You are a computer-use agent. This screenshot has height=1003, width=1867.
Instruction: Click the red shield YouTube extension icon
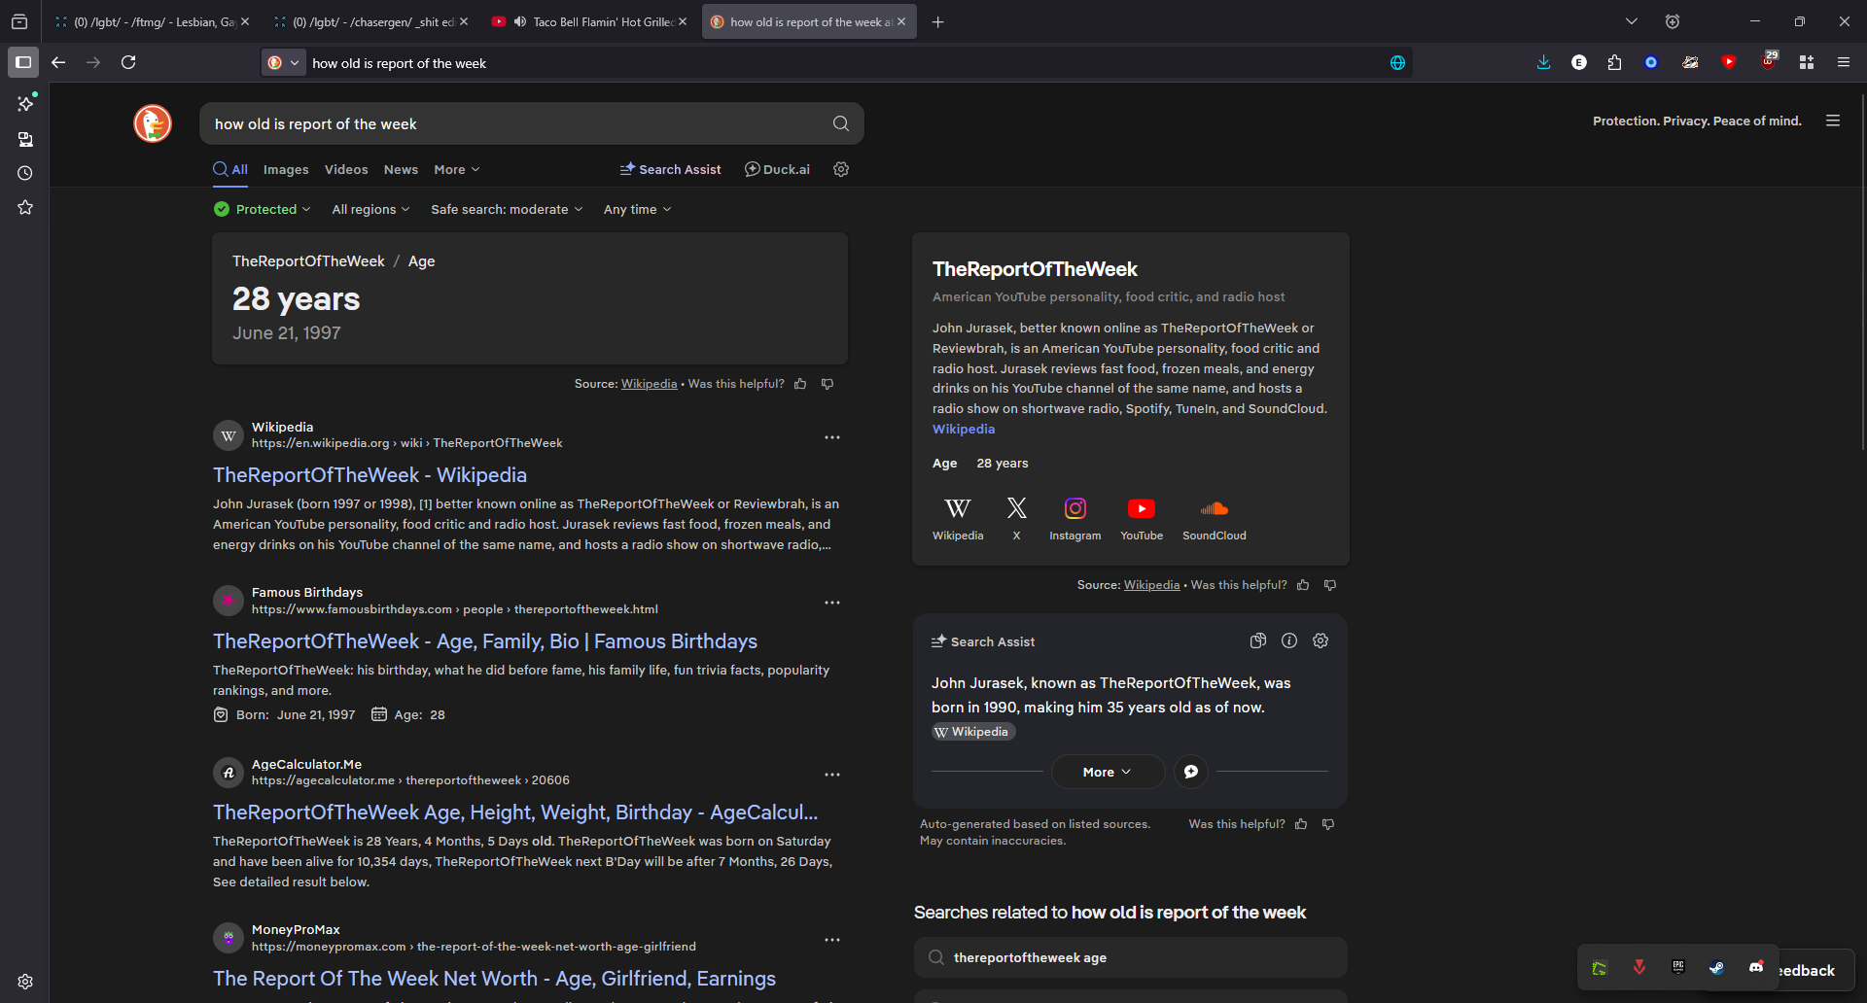pos(1729,62)
